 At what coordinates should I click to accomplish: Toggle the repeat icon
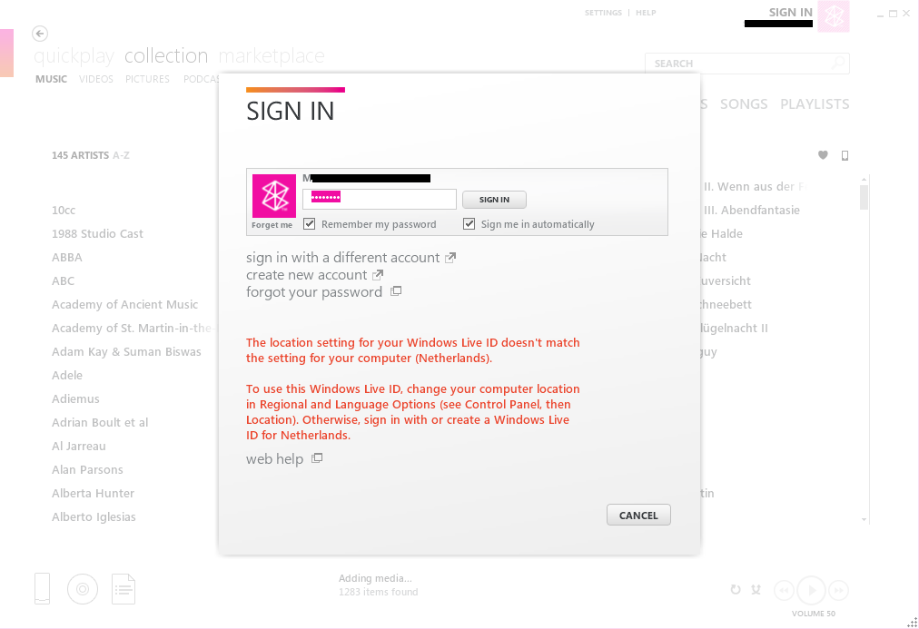click(736, 590)
